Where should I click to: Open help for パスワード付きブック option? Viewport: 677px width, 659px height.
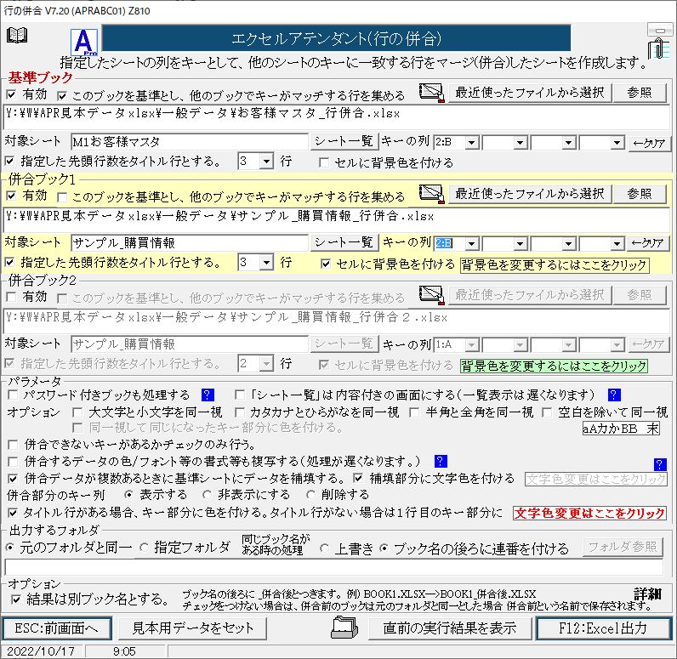[x=207, y=395]
